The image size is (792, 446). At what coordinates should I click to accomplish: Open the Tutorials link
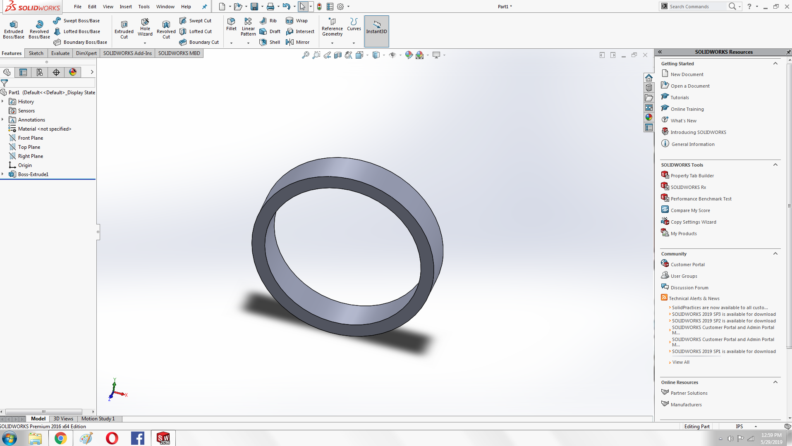pos(680,98)
